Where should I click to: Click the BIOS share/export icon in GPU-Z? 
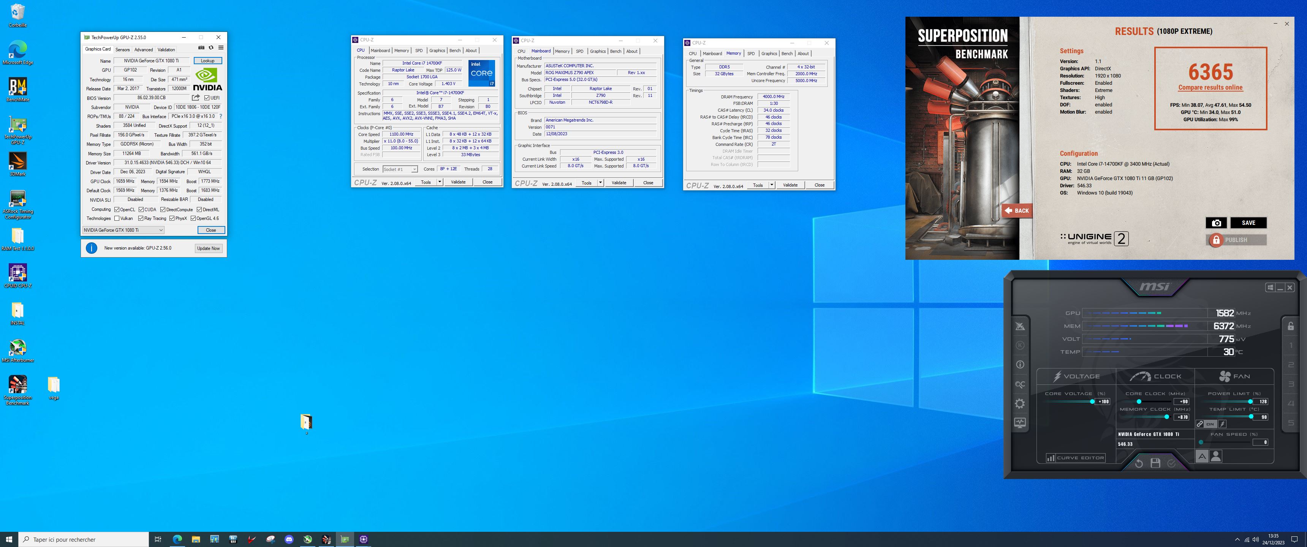pos(196,97)
